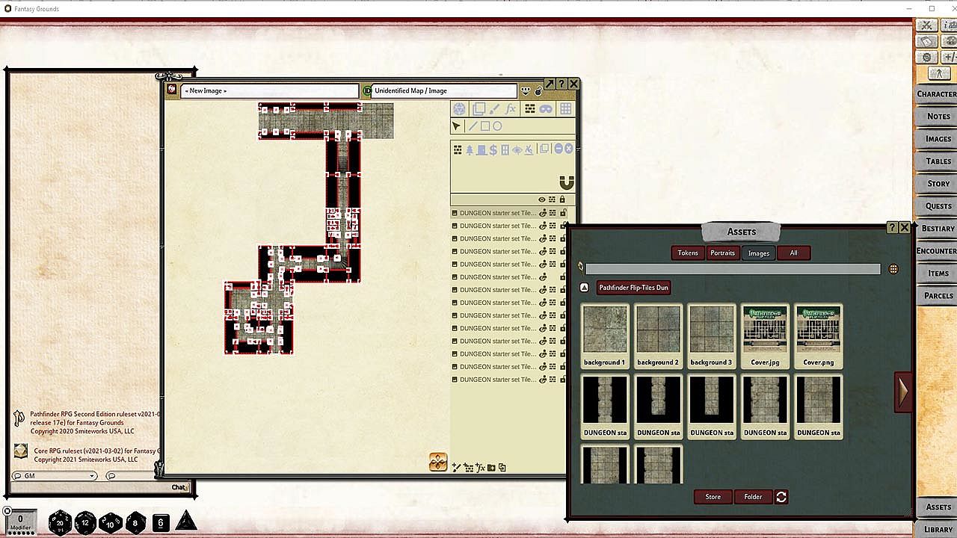Viewport: 957px width, 538px height.
Task: Open the Tables sidebar button
Action: pyautogui.click(x=937, y=161)
